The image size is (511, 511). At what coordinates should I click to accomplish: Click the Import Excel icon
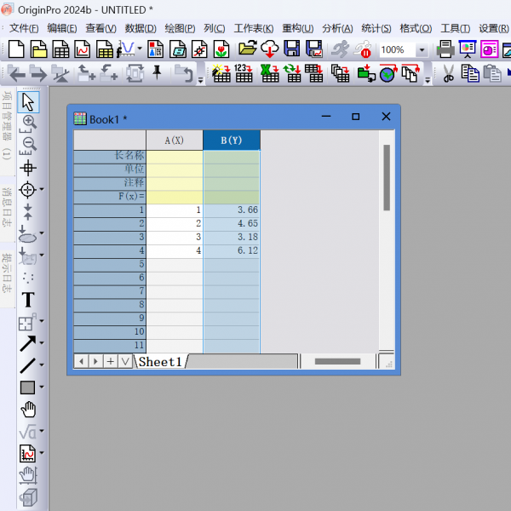click(x=269, y=72)
